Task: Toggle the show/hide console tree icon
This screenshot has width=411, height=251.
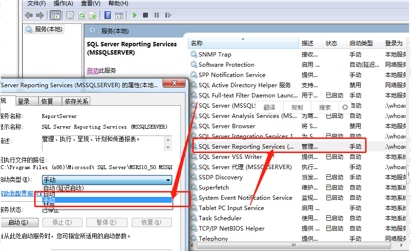Action: click(55, 15)
